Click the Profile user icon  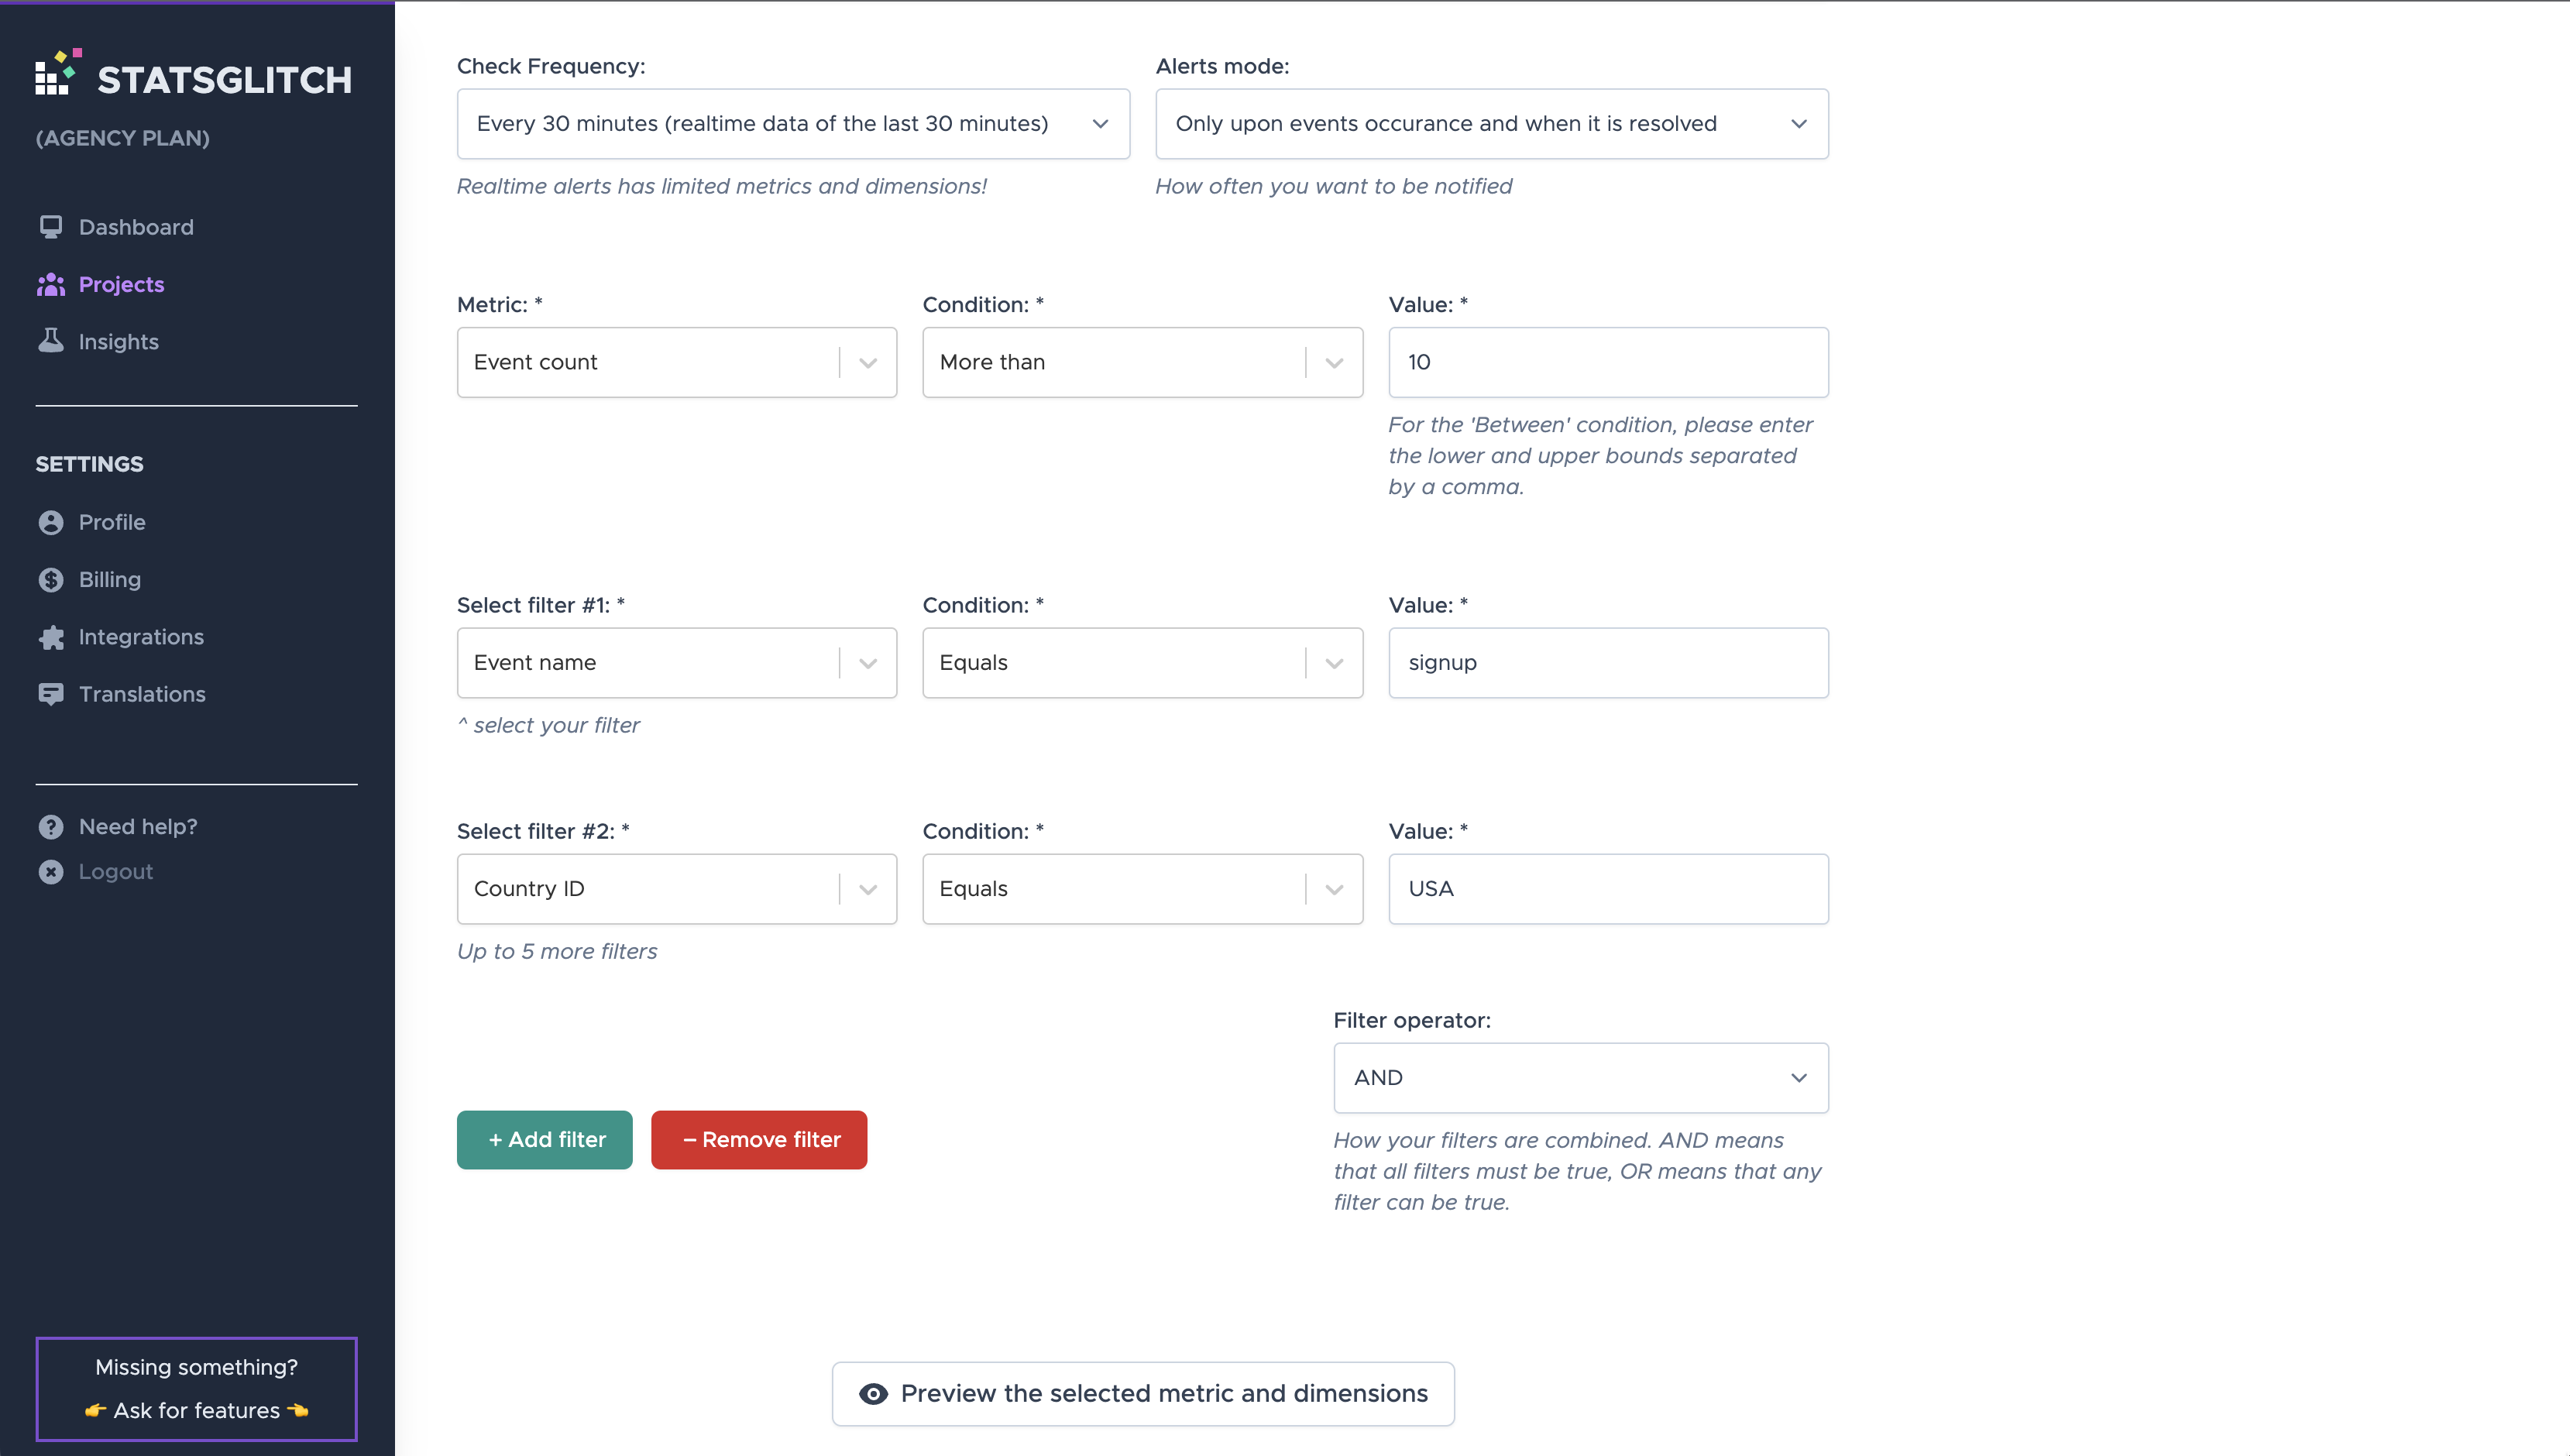(51, 522)
